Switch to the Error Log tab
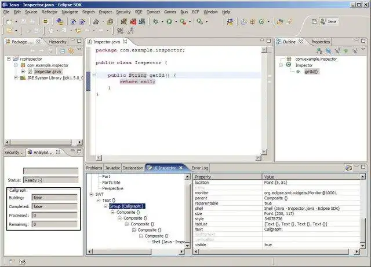Screen dimensions: 371x267 pos(199,168)
